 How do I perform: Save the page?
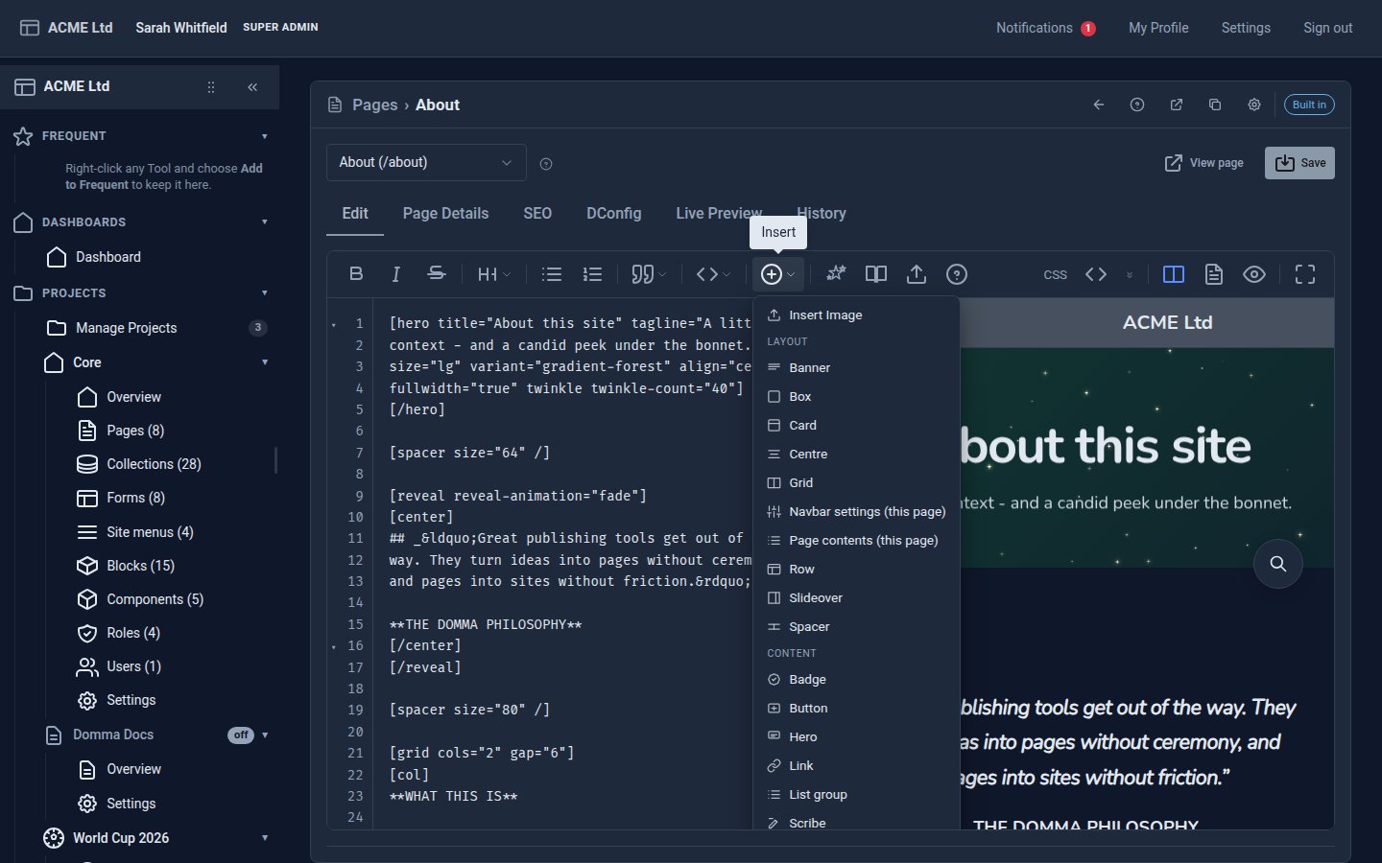tap(1299, 163)
